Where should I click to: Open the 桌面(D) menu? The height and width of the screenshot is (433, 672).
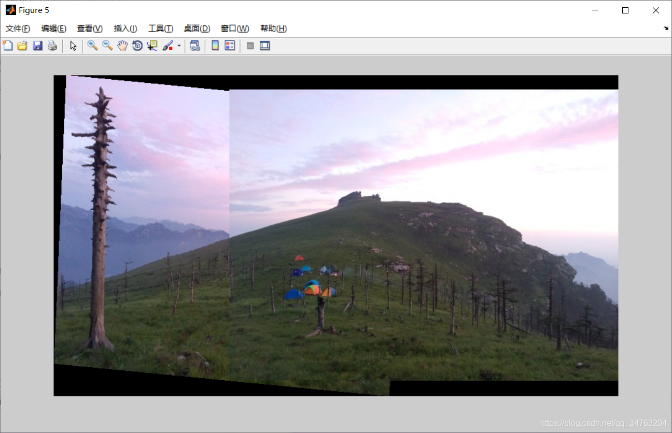[197, 28]
